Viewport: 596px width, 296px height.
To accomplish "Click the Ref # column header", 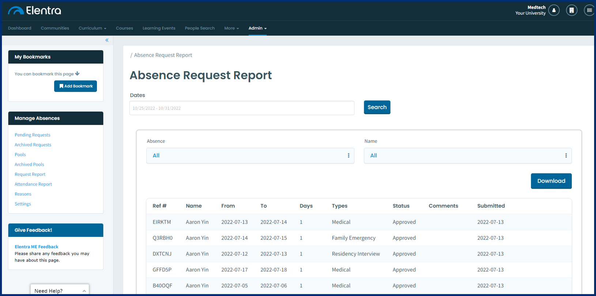I will pos(159,206).
